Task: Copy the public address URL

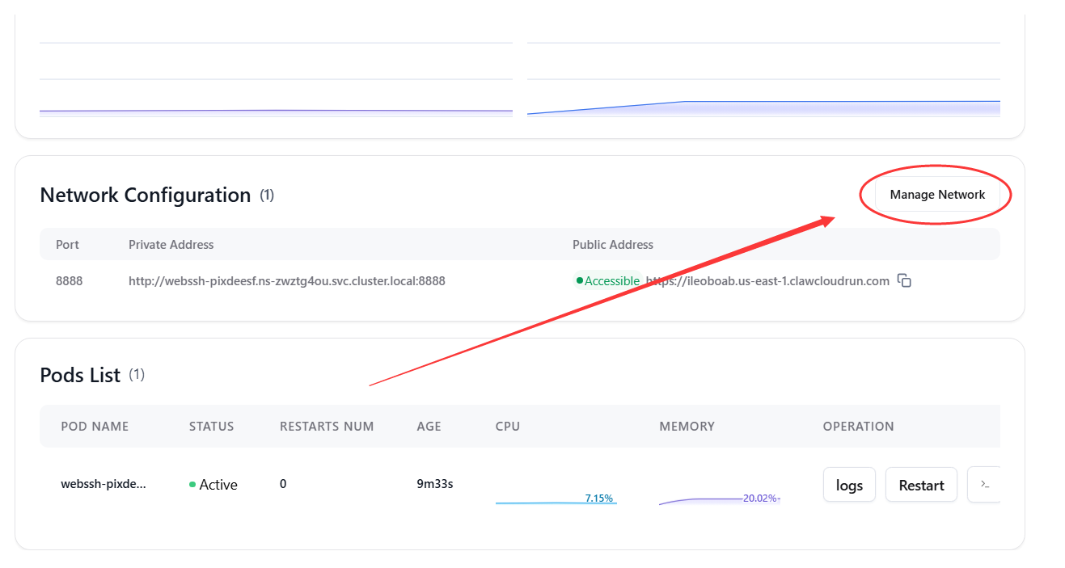Action: tap(905, 281)
